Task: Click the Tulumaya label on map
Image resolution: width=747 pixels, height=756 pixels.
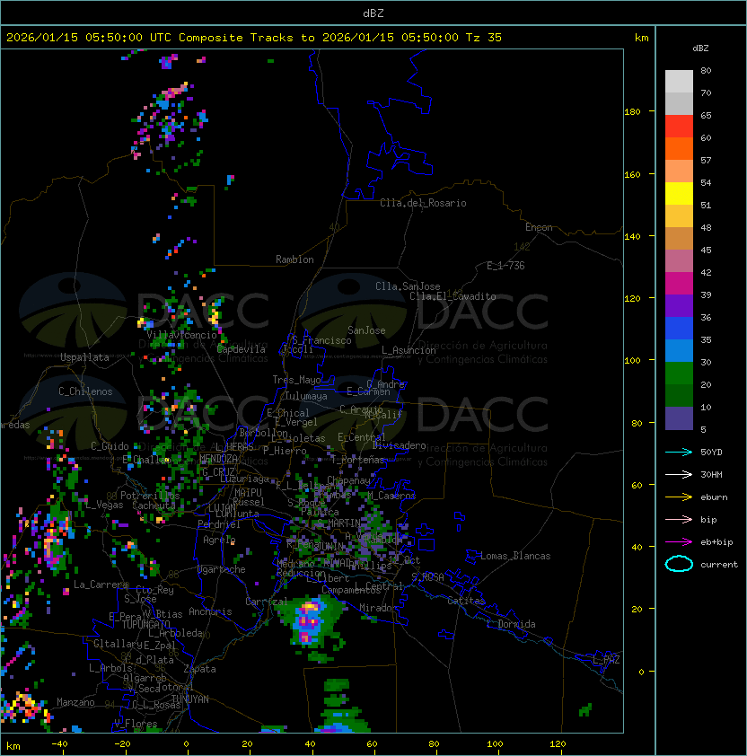Action: click(x=306, y=396)
